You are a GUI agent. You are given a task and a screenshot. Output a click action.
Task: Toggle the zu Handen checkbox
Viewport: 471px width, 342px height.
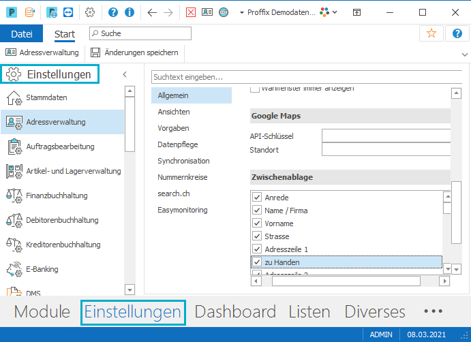coord(257,262)
